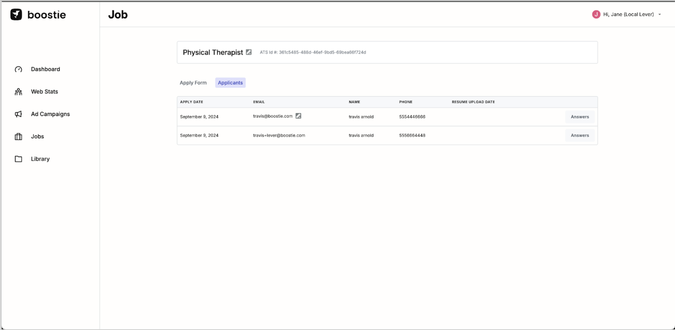This screenshot has width=675, height=330.
Task: Open the Library text link in sidebar
Action: coord(40,159)
